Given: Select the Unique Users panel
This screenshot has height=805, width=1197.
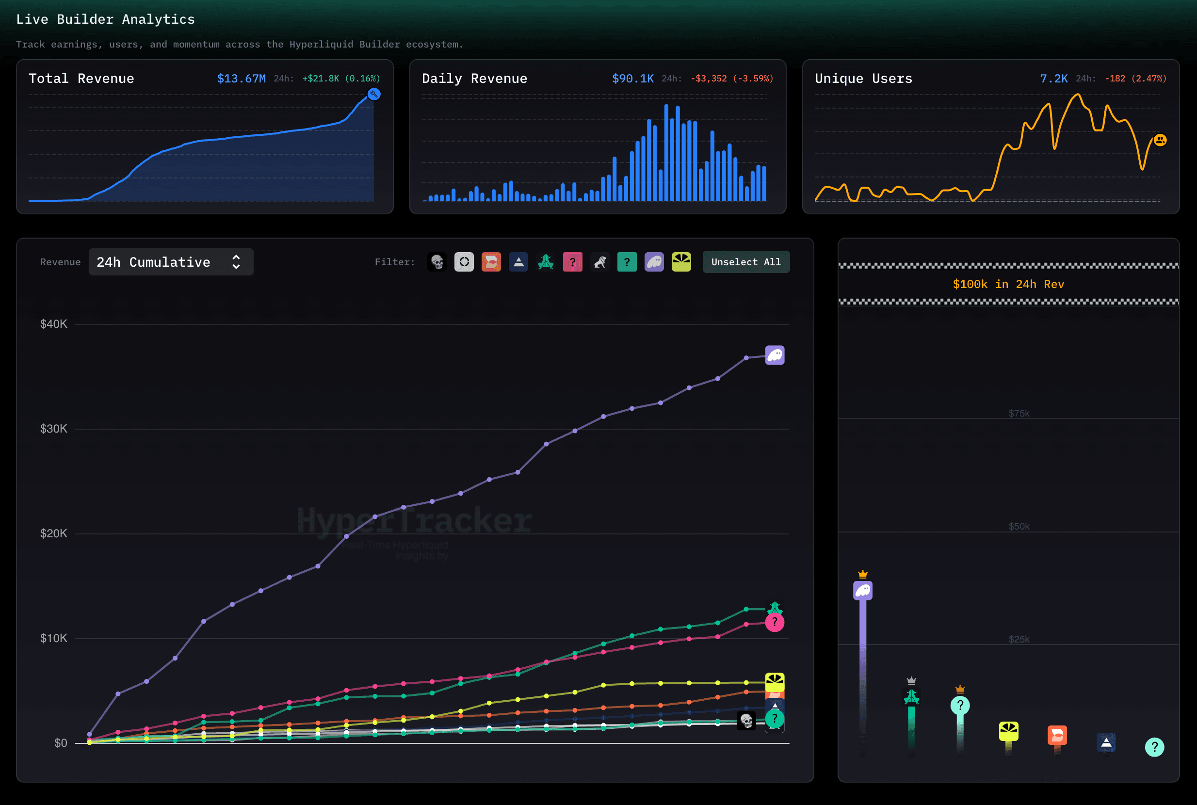Looking at the screenshot, I should [x=864, y=78].
